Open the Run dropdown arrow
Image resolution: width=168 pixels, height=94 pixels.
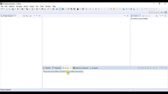coord(25,9)
